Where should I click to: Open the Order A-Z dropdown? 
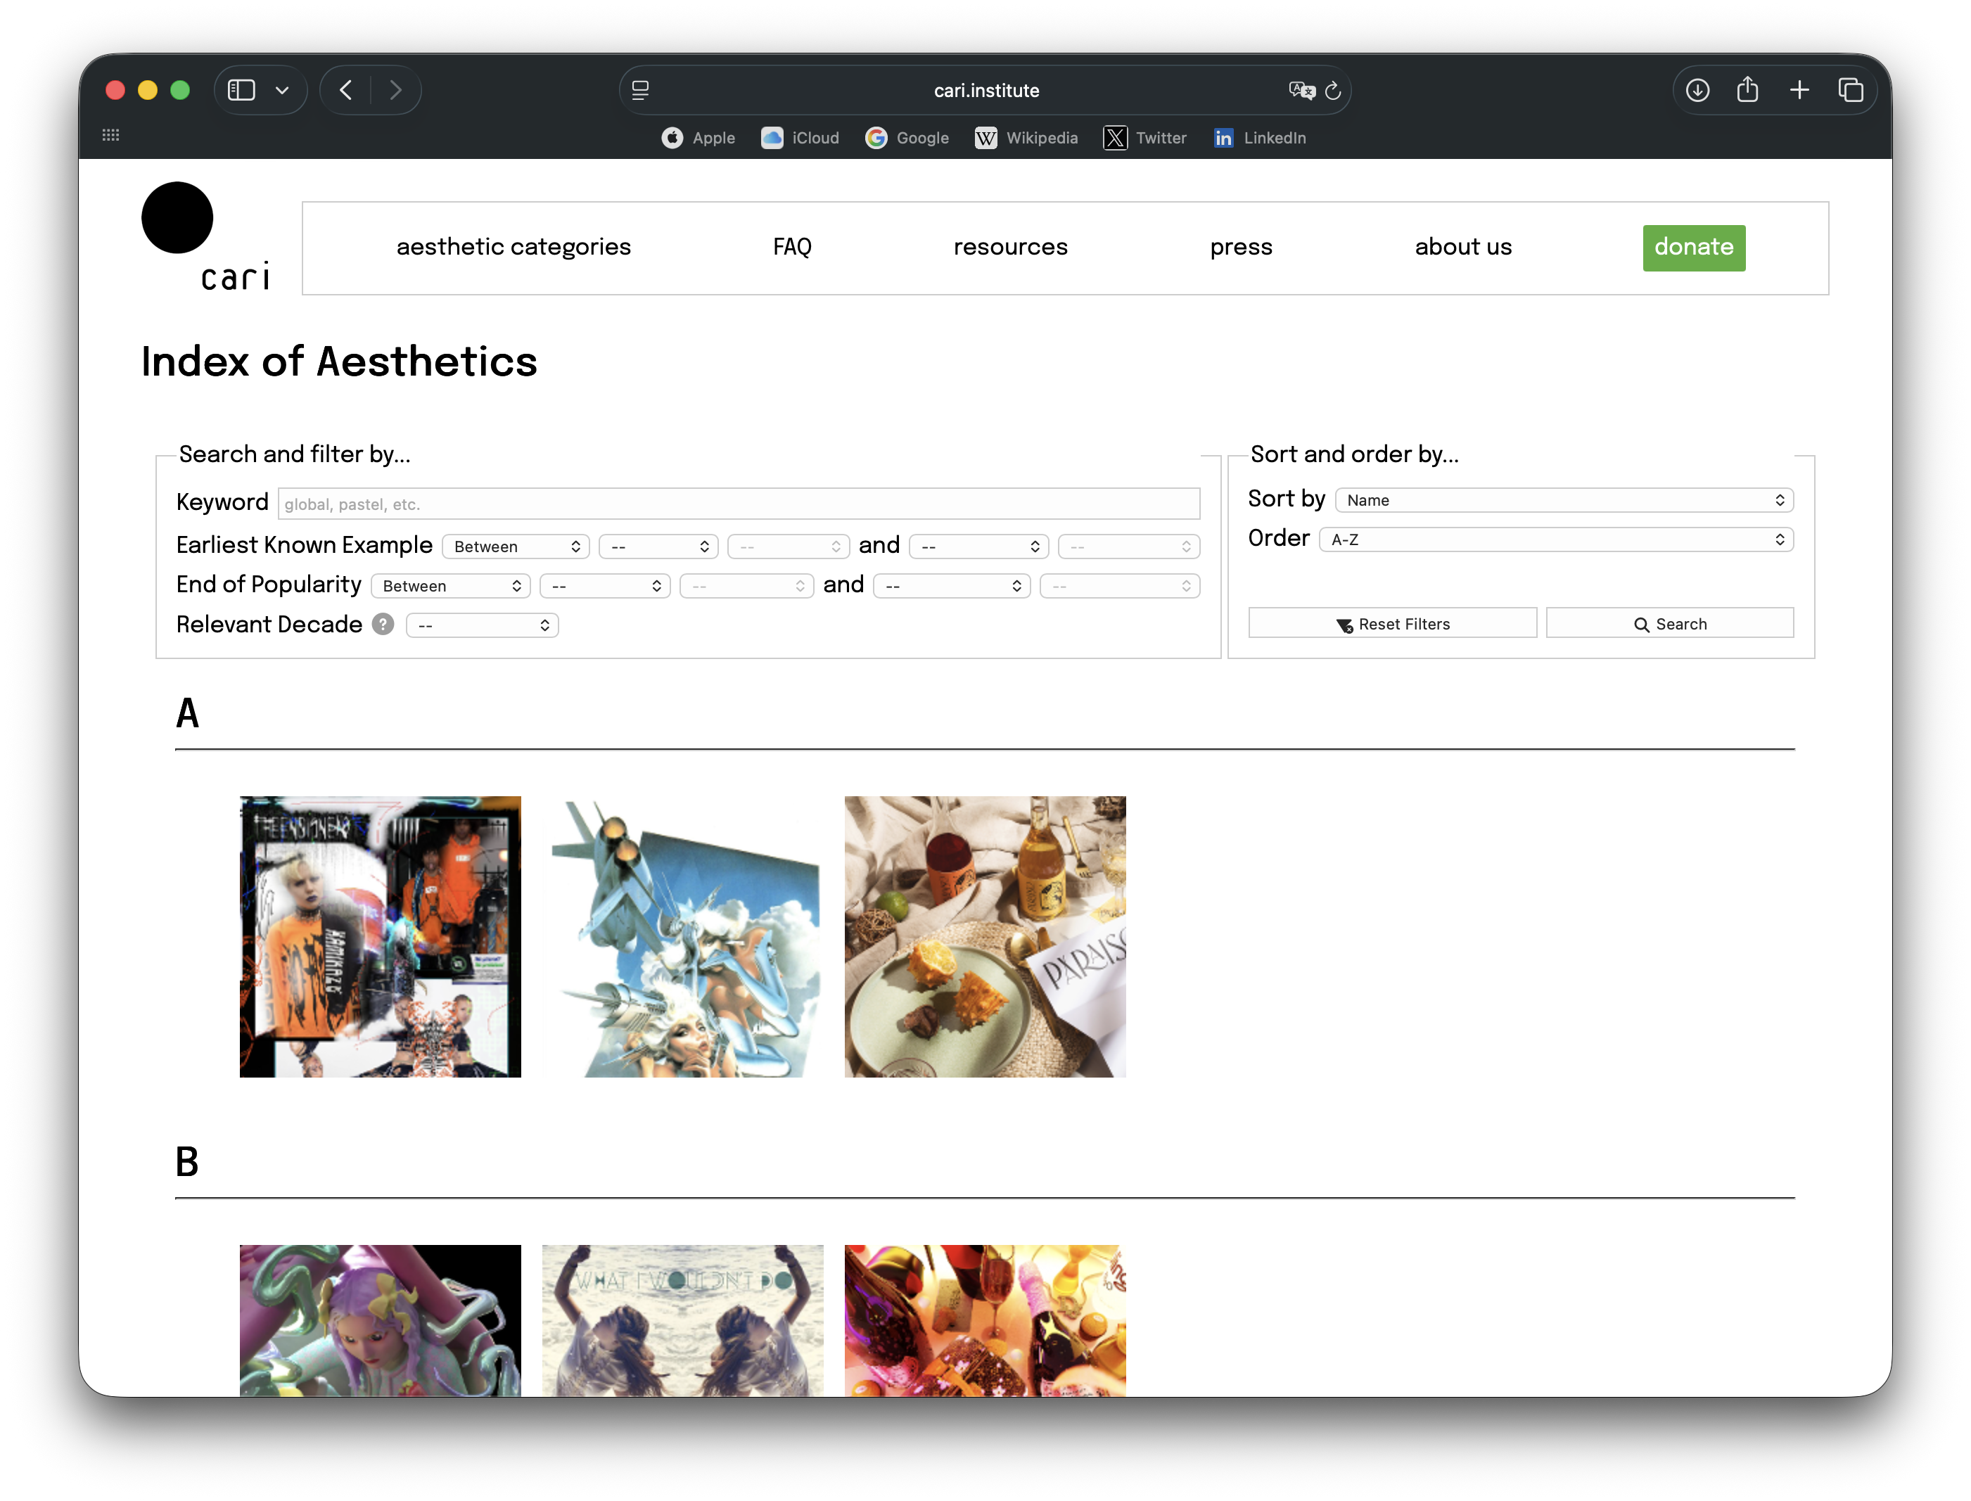pyautogui.click(x=1555, y=539)
